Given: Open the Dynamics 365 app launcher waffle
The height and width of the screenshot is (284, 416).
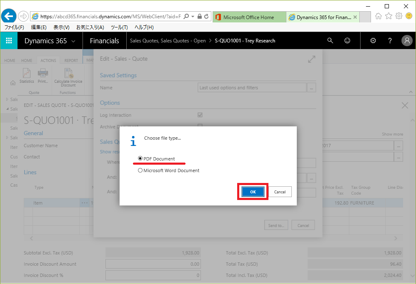Looking at the screenshot, I should [9, 40].
